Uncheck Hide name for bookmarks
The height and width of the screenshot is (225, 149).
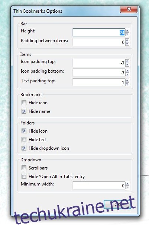pyautogui.click(x=24, y=111)
